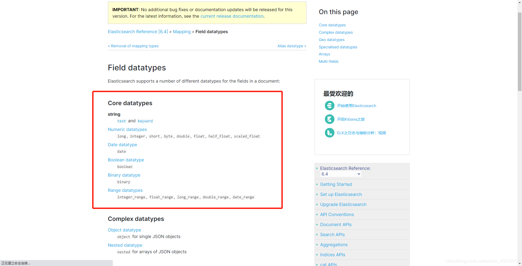Expand the Search APIs section
Screen dimensions: 522x266
tap(317, 234)
